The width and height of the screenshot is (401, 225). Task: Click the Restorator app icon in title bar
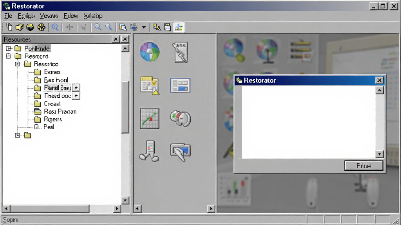point(7,6)
